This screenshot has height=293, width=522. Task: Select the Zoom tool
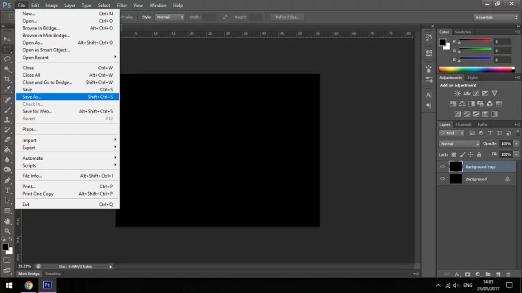pyautogui.click(x=8, y=231)
